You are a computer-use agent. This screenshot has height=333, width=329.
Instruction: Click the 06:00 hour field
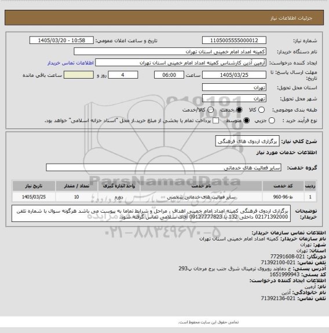[x=169, y=75]
